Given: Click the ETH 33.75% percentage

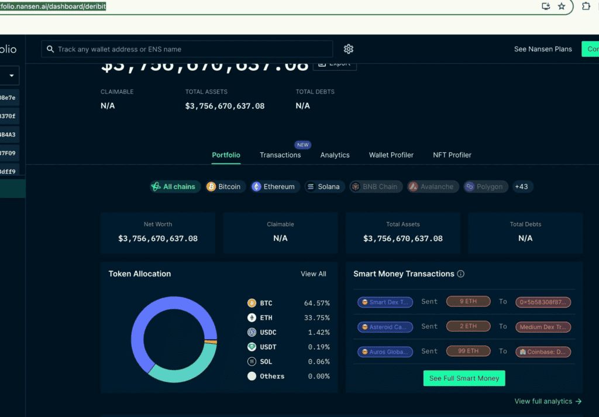Looking at the screenshot, I should 316,317.
